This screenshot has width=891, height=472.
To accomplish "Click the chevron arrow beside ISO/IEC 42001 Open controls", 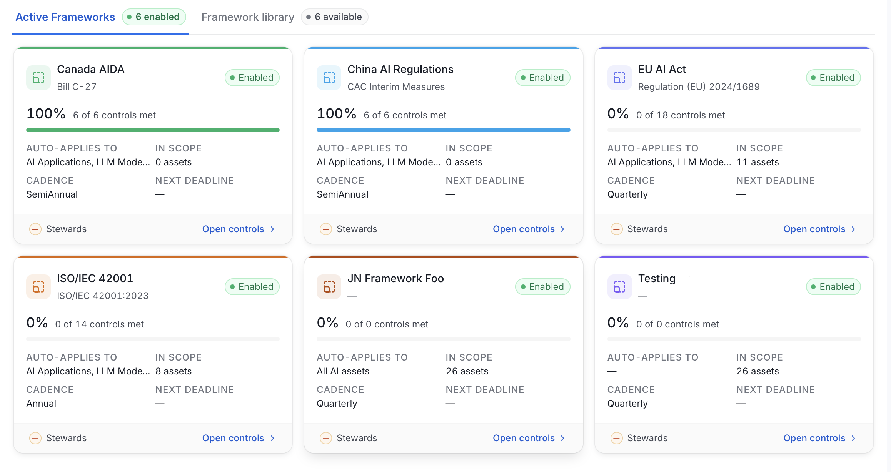I will (x=272, y=438).
